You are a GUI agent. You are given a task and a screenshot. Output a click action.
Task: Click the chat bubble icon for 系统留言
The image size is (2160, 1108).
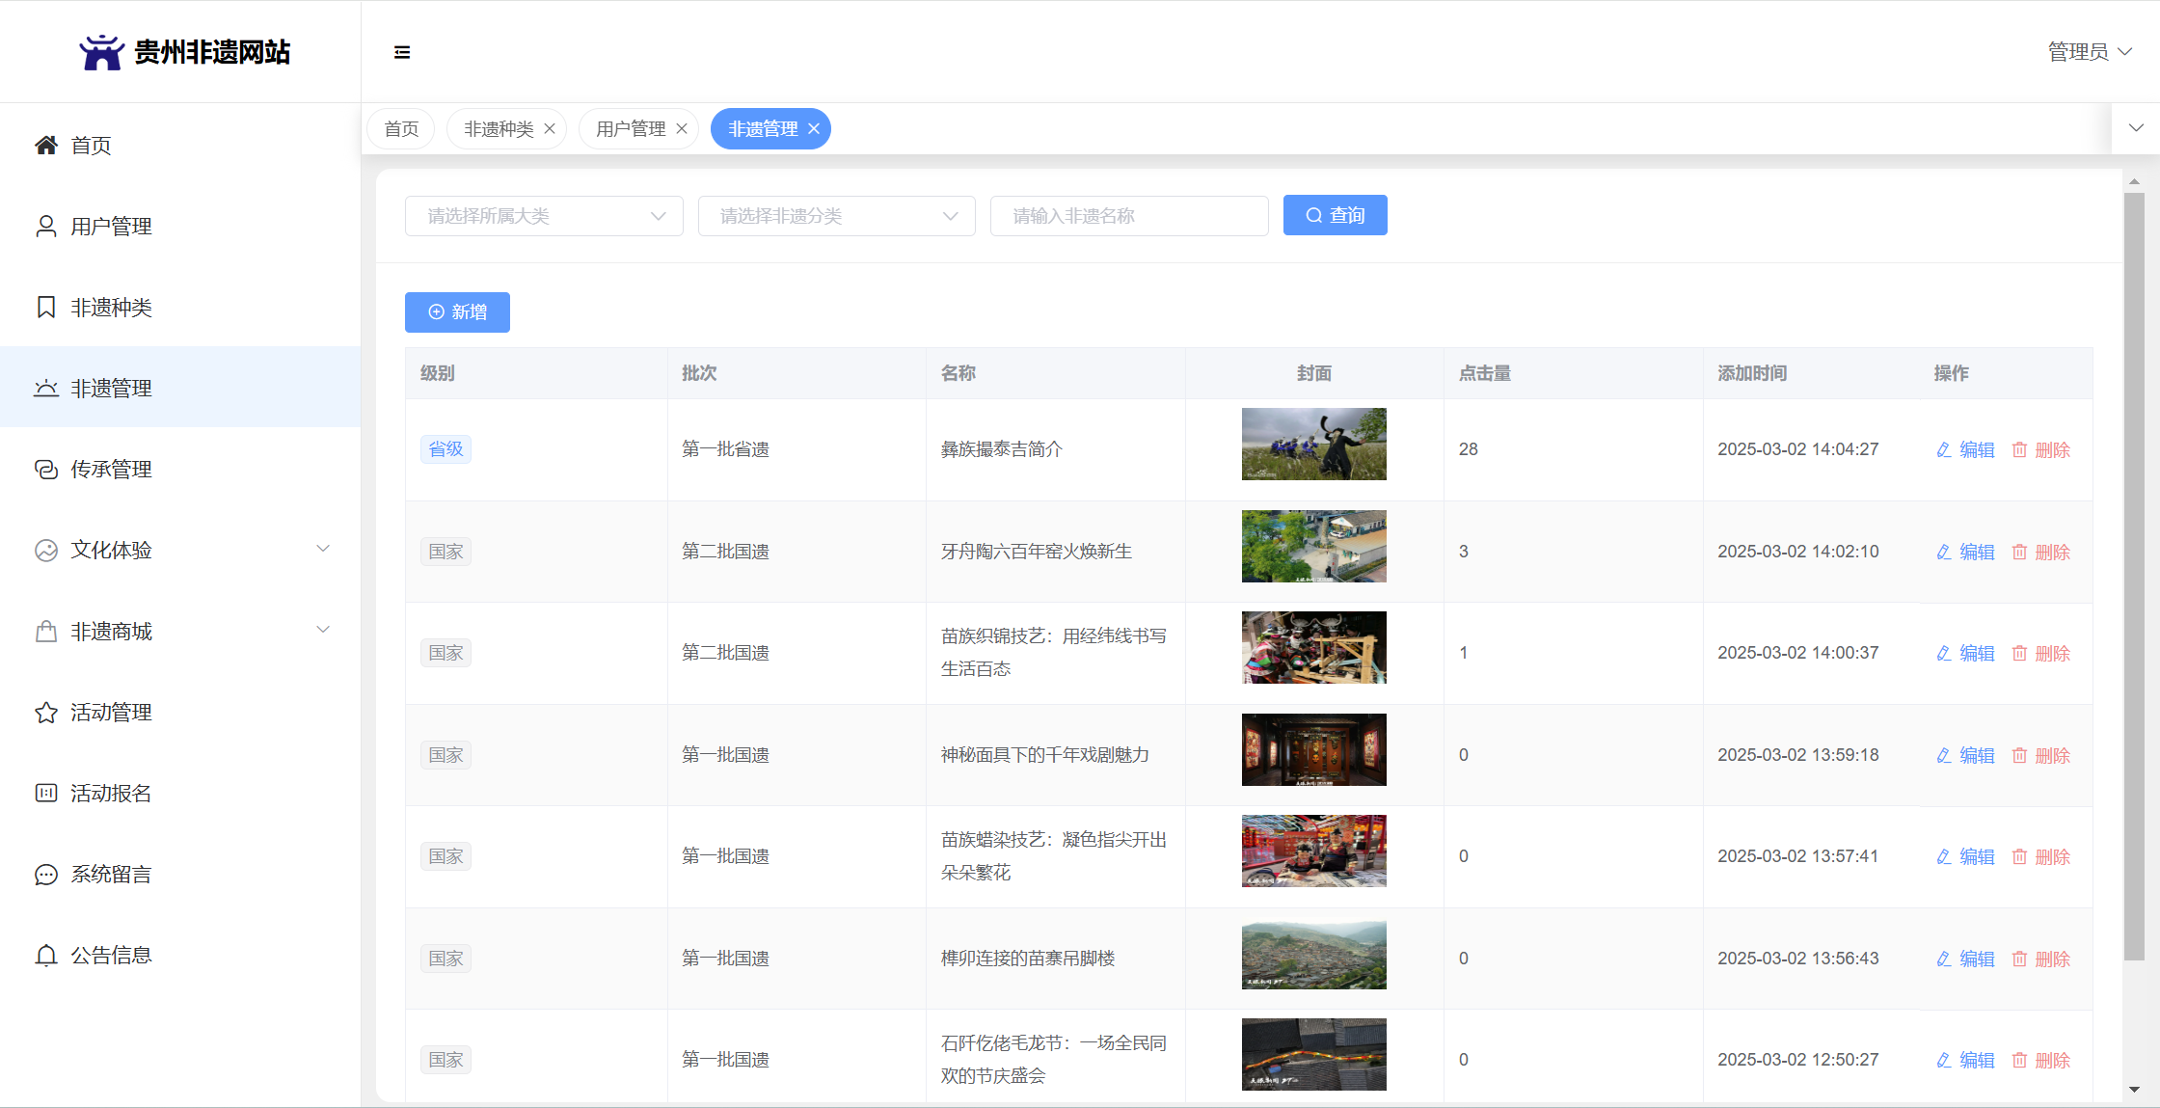[x=45, y=875]
